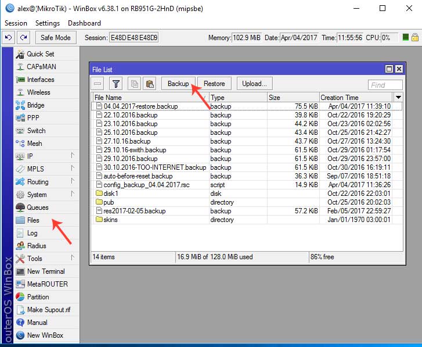
Task: Open Radius in sidebar
Action: pos(46,246)
